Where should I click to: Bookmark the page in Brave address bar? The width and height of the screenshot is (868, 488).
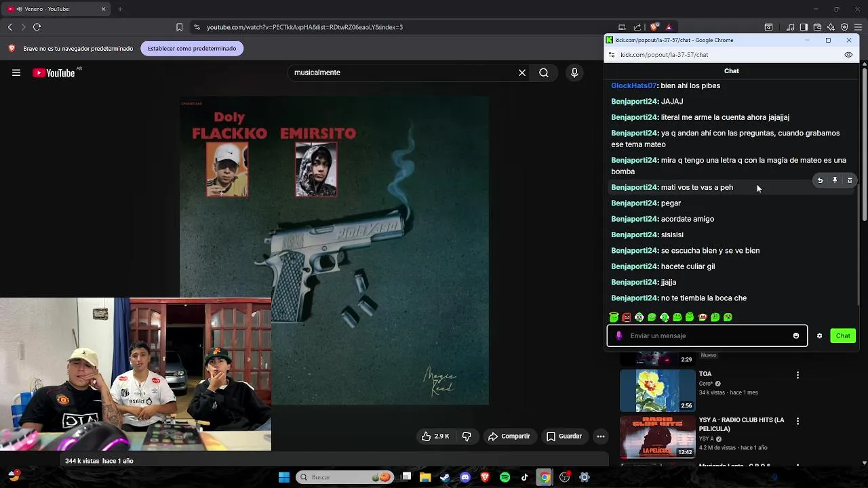point(179,27)
